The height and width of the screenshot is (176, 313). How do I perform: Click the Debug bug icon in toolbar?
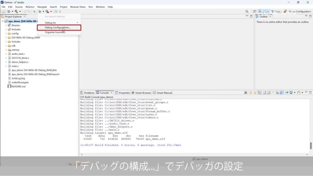40,11
